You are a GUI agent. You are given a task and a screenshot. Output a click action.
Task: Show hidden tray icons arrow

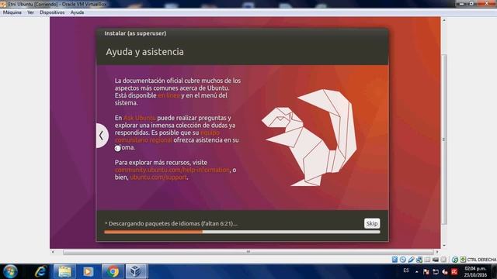pyautogui.click(x=417, y=272)
